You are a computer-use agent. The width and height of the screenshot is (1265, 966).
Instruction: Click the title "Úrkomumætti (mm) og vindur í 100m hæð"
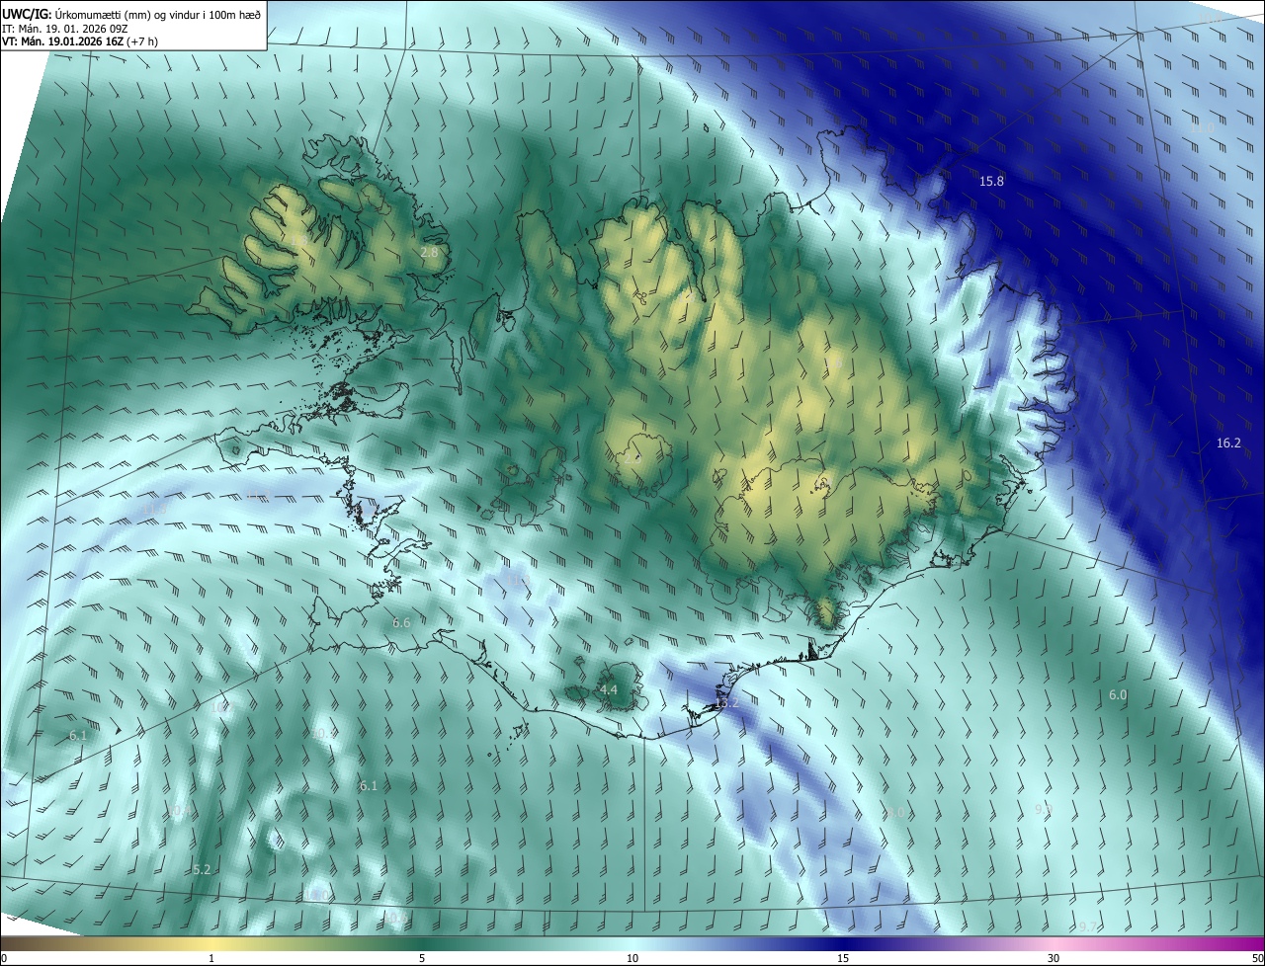(158, 14)
